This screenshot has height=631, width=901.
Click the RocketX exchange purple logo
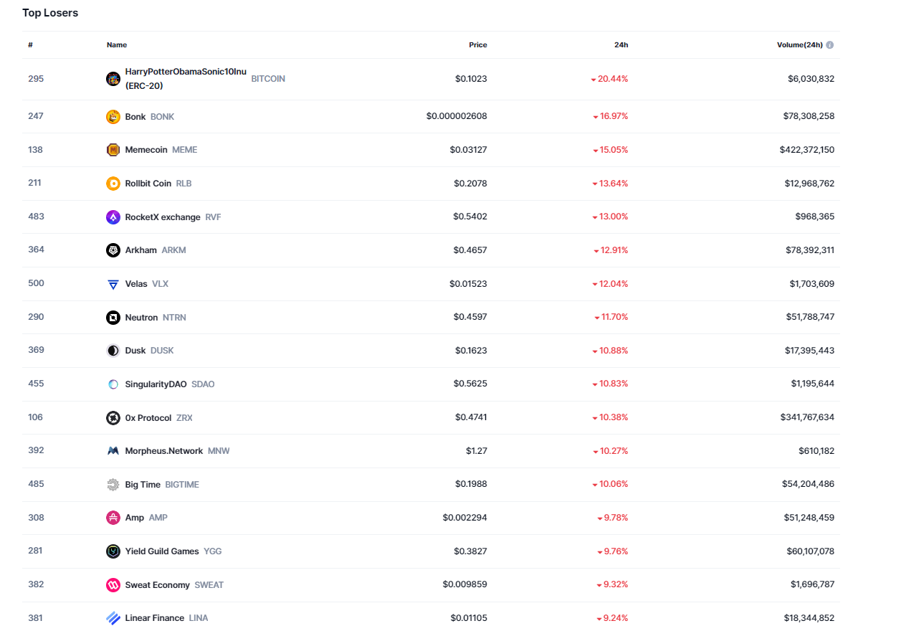click(x=113, y=217)
